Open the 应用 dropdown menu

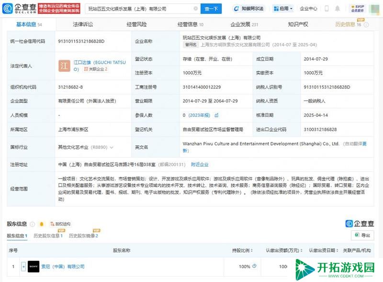point(283,9)
